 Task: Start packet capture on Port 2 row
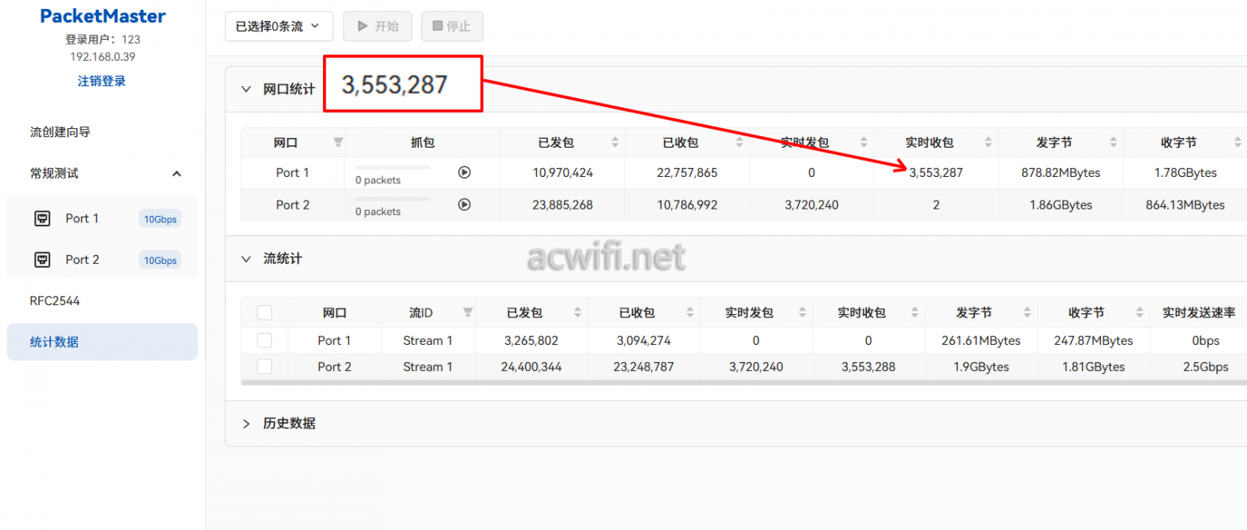(464, 204)
